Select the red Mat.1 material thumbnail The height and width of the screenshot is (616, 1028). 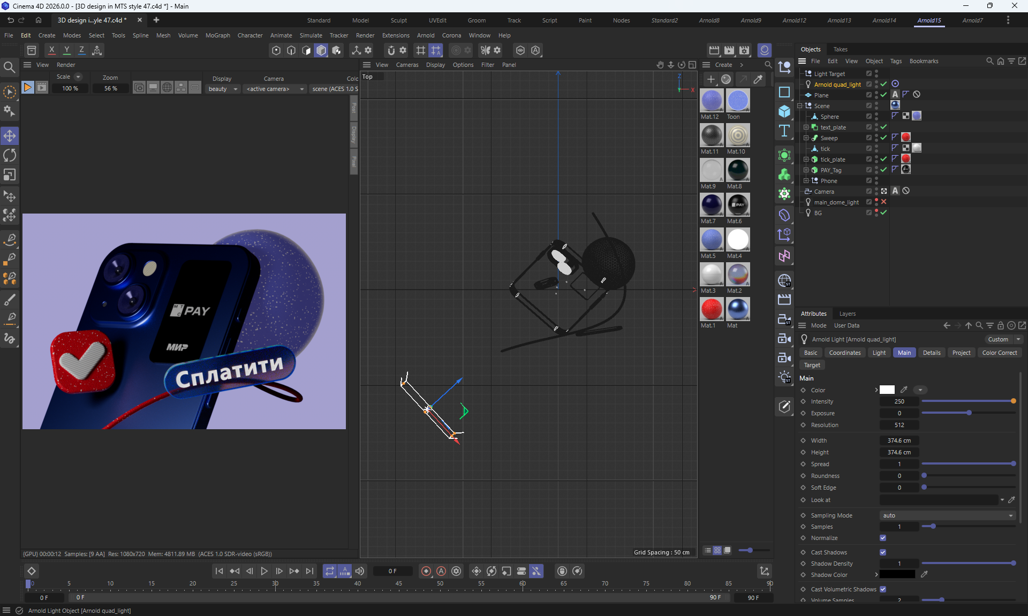click(712, 309)
